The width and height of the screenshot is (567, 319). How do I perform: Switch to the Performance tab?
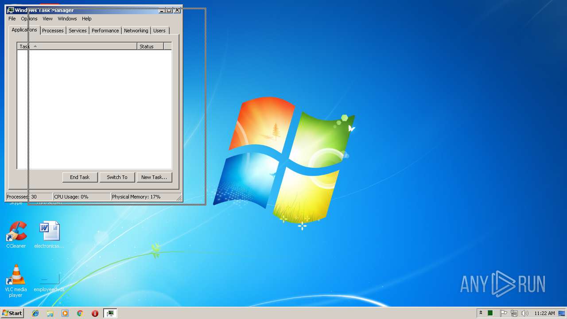coord(105,31)
